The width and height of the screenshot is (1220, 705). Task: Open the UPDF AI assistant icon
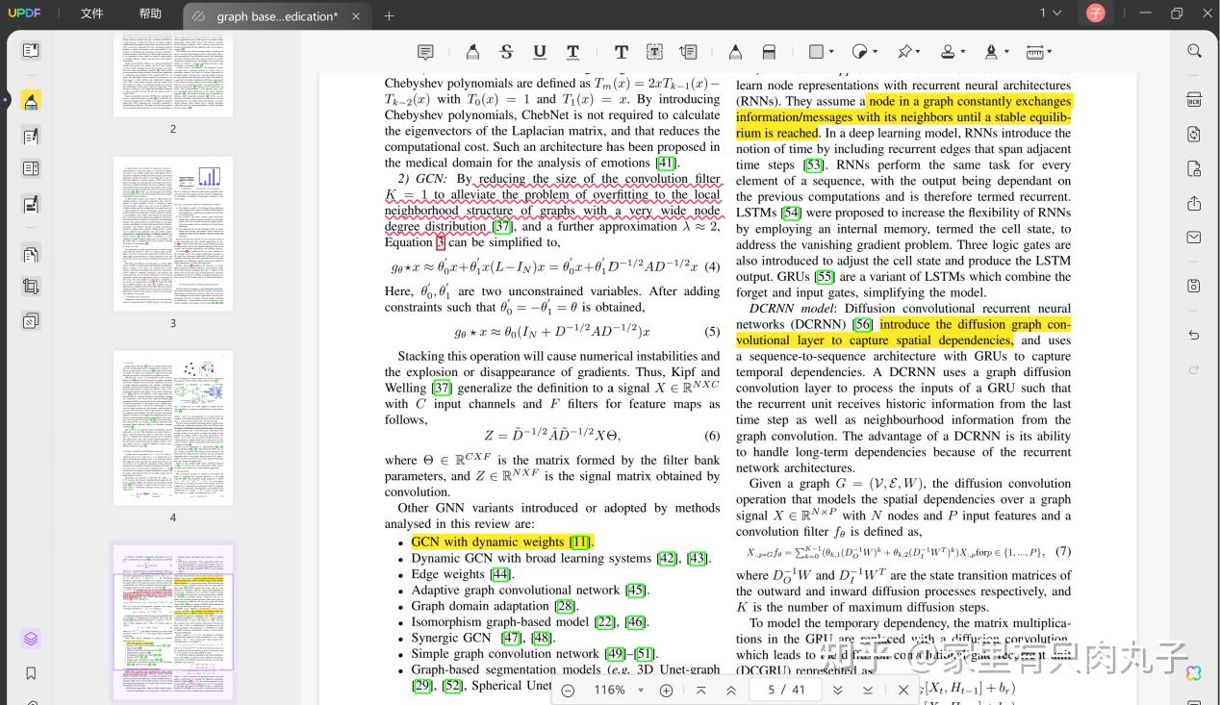tap(1194, 673)
